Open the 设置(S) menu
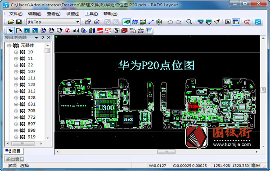The image size is (270, 171). coord(72,14)
